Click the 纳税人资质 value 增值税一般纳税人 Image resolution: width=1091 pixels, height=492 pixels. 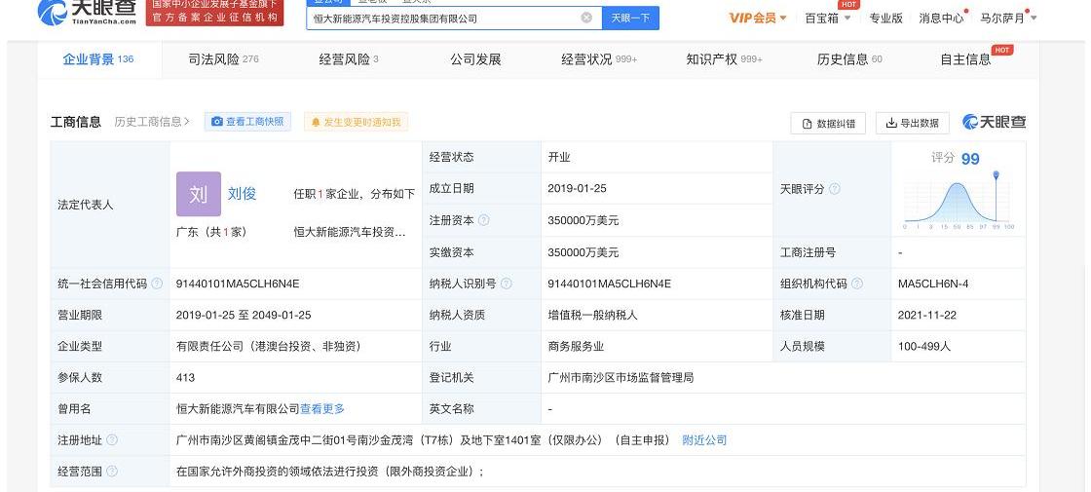(592, 315)
